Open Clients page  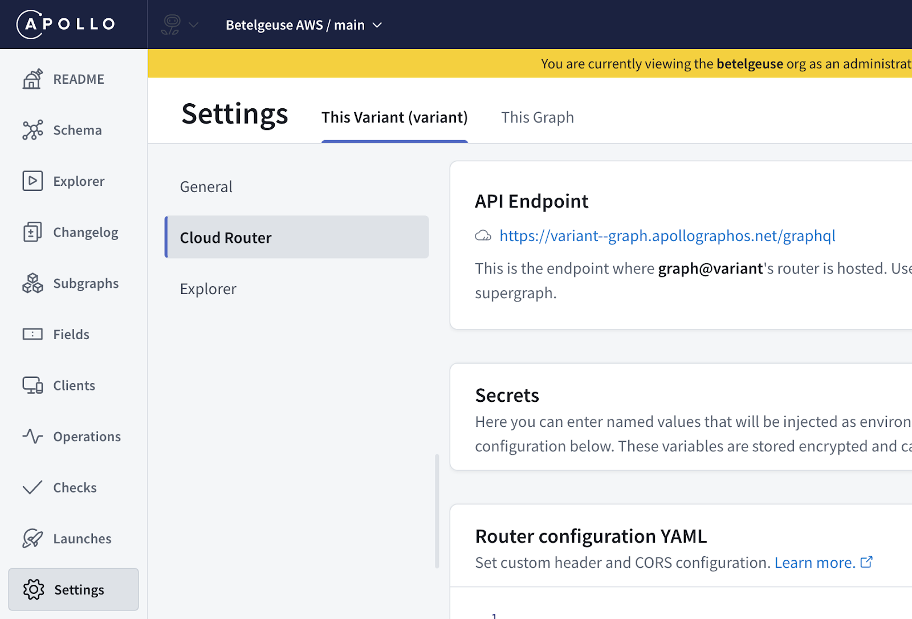(x=74, y=385)
